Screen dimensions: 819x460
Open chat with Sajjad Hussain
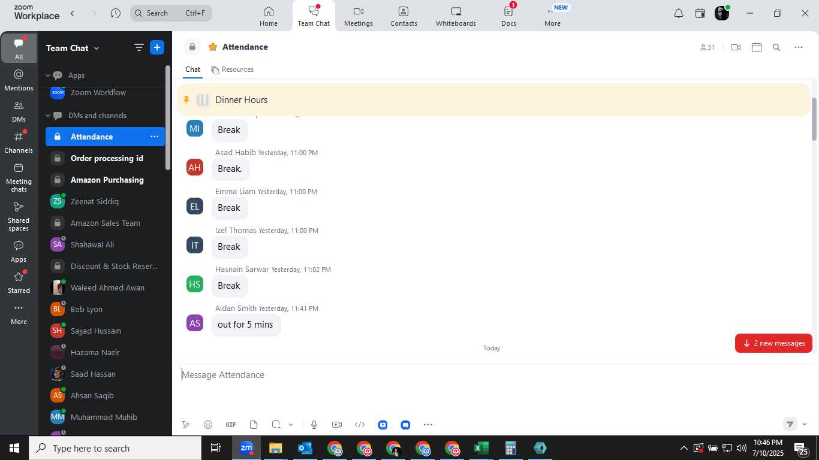pyautogui.click(x=105, y=331)
